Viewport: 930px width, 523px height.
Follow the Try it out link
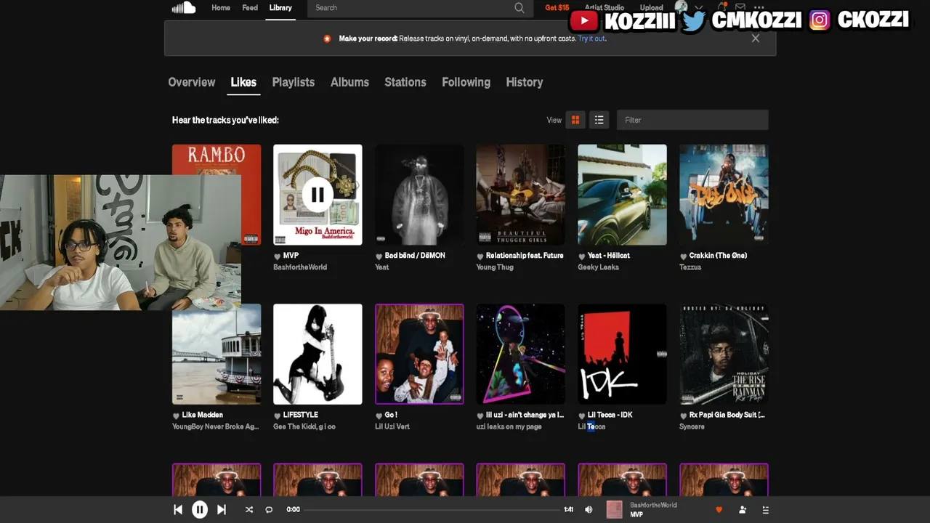[x=591, y=38]
